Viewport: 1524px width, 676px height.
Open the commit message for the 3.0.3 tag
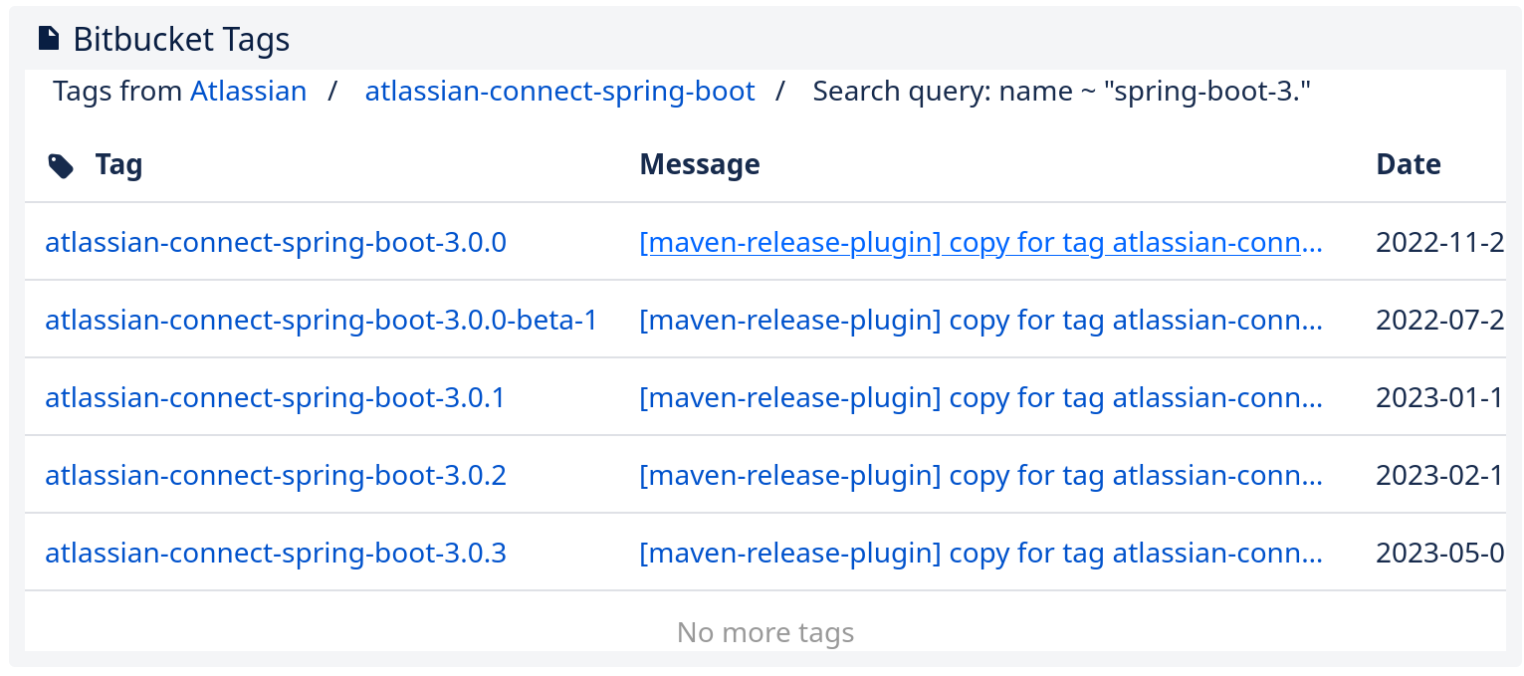click(980, 553)
